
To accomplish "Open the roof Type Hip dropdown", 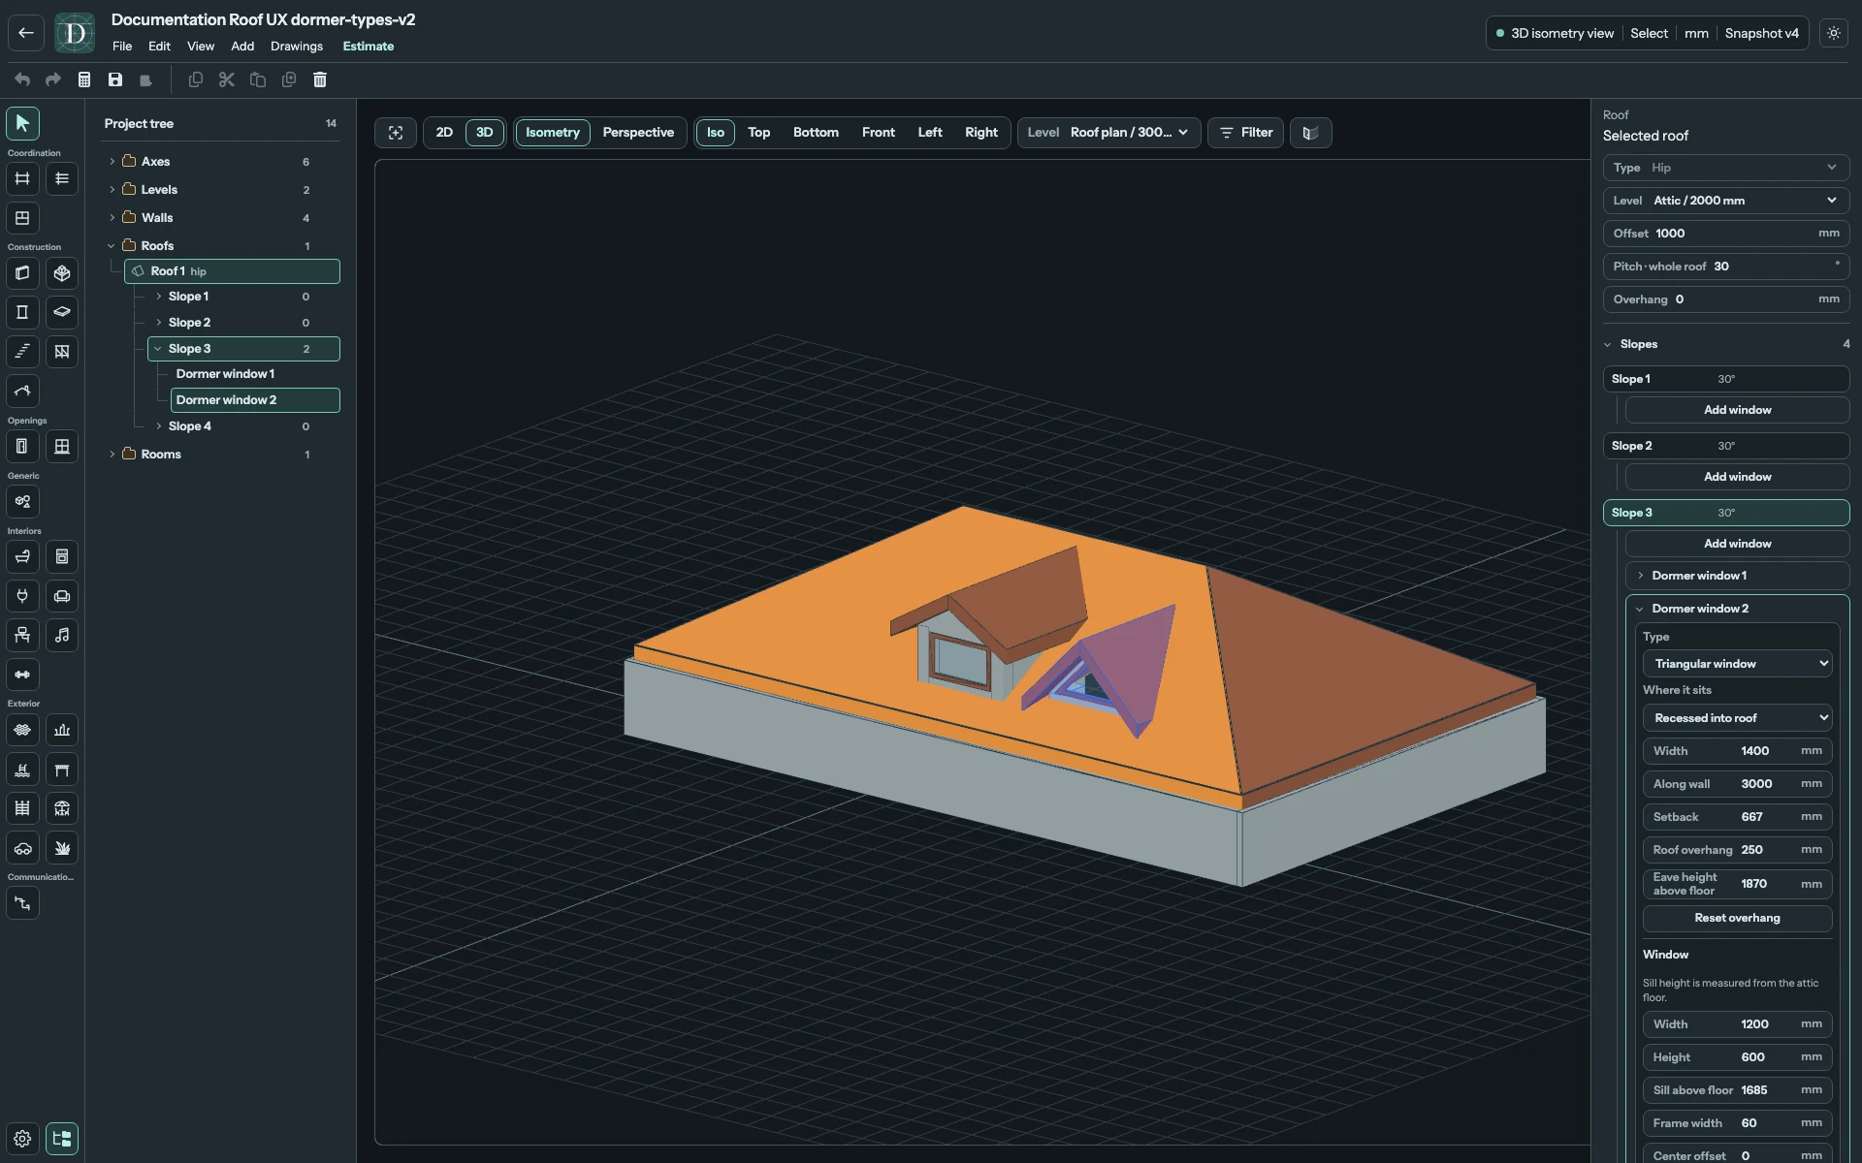I will point(1726,168).
